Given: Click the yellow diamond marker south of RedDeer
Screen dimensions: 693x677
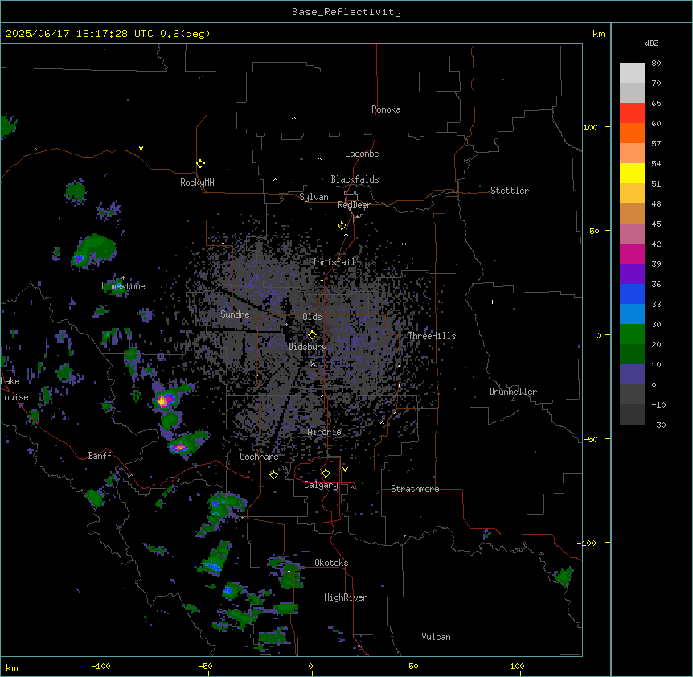Looking at the screenshot, I should click(342, 226).
